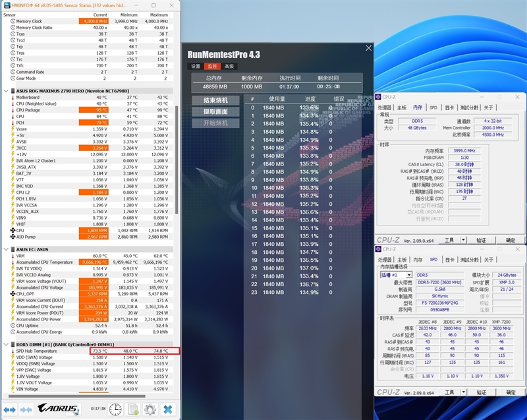Viewport: 527px width, 420px height.
Task: Select the 监控 tab in RunMemtestPro
Action: [212, 66]
